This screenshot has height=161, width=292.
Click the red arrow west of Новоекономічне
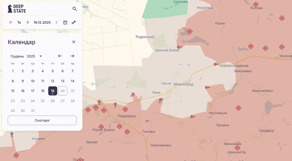[216, 64]
